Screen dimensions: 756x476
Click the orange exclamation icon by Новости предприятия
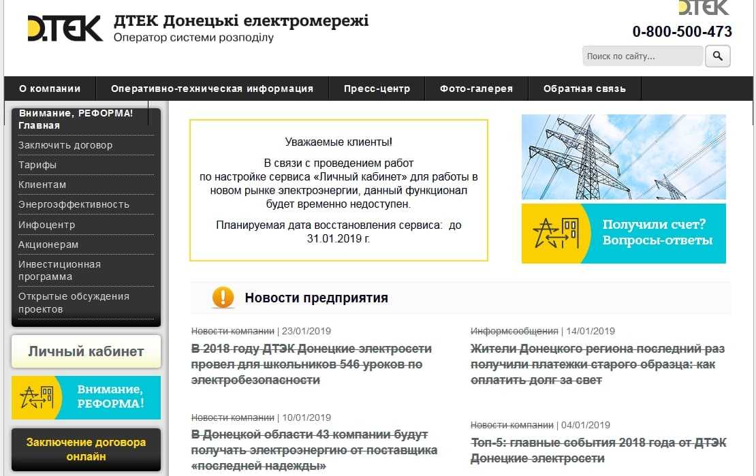[223, 298]
